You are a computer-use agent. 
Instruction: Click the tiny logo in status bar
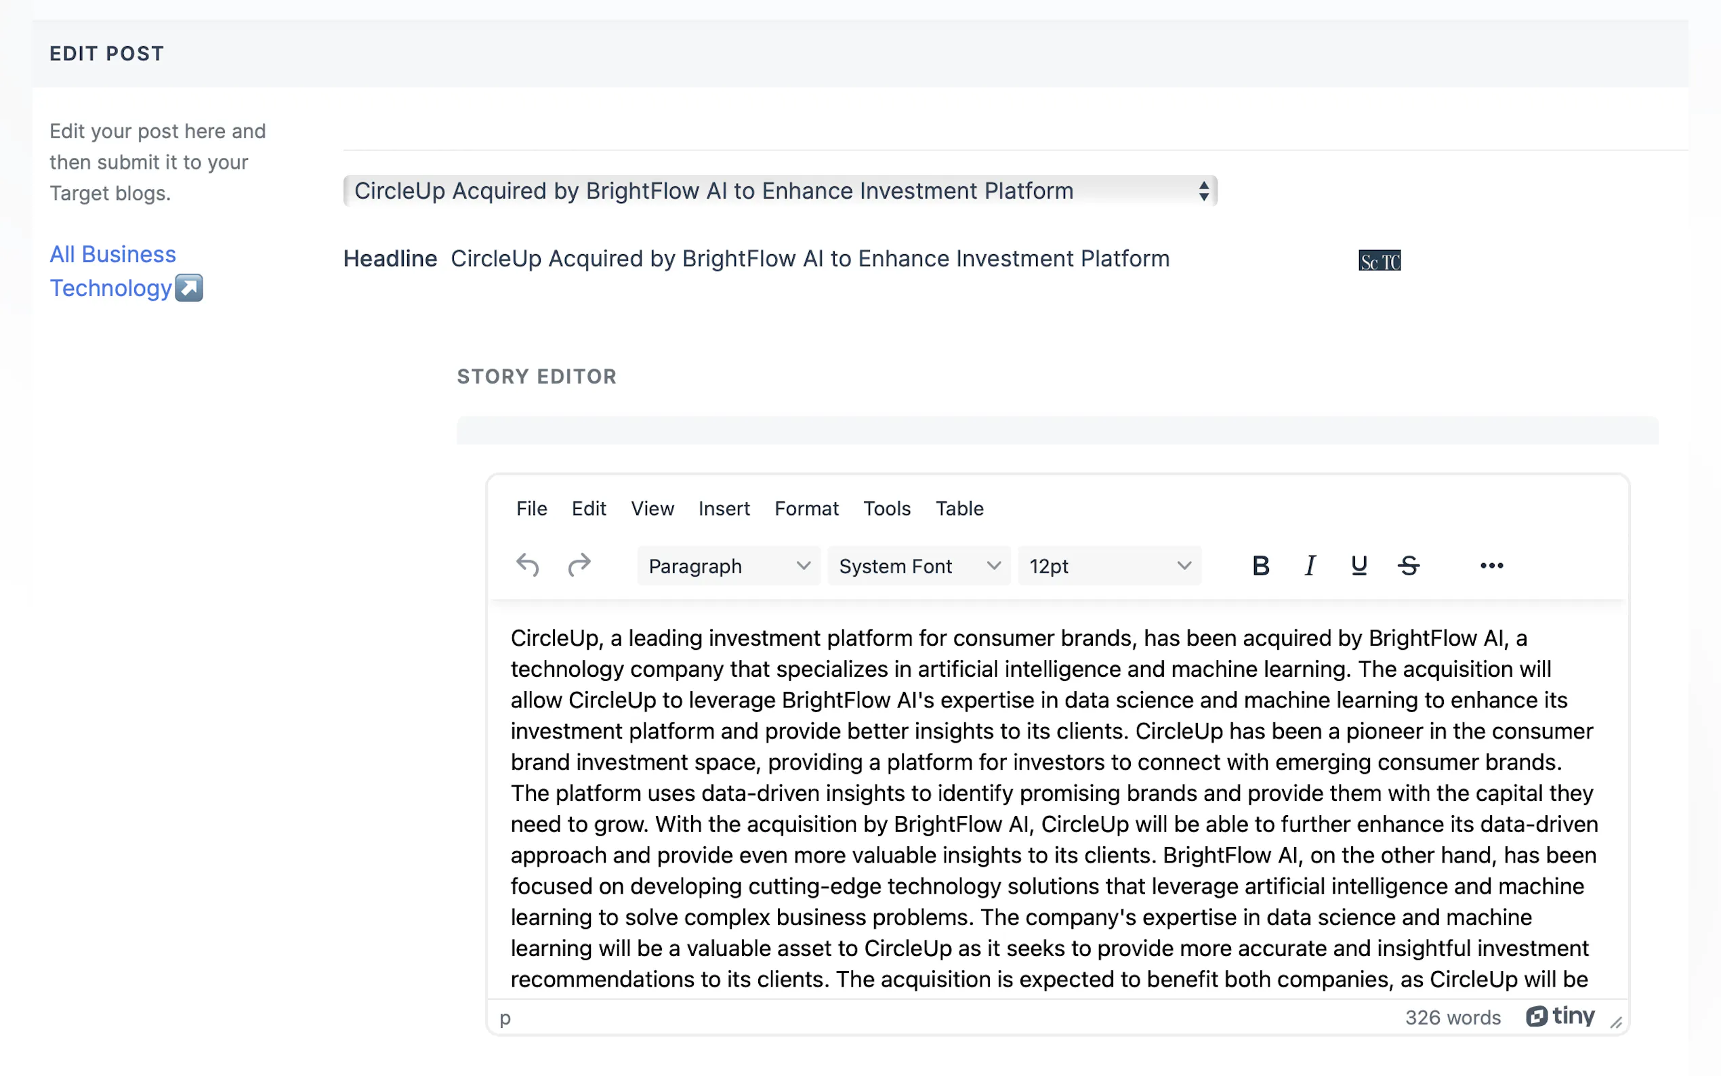(x=1560, y=1016)
